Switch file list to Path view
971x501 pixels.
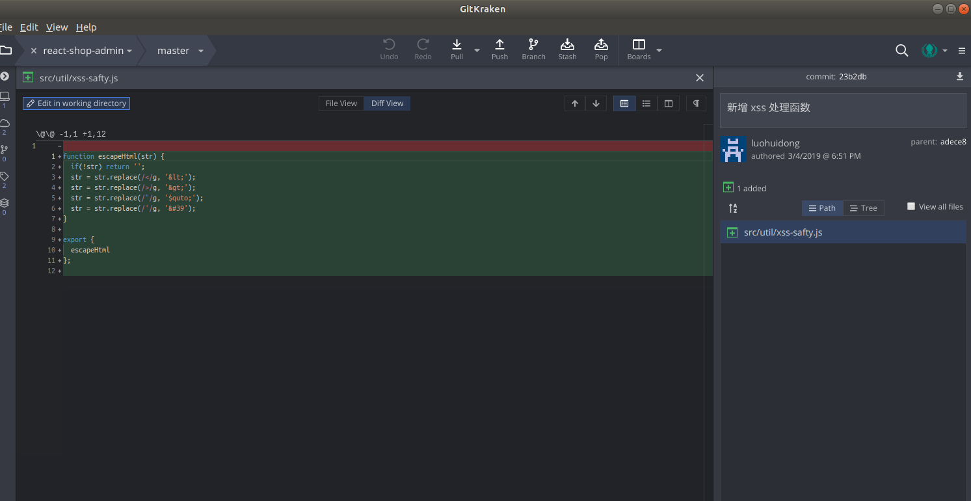823,208
